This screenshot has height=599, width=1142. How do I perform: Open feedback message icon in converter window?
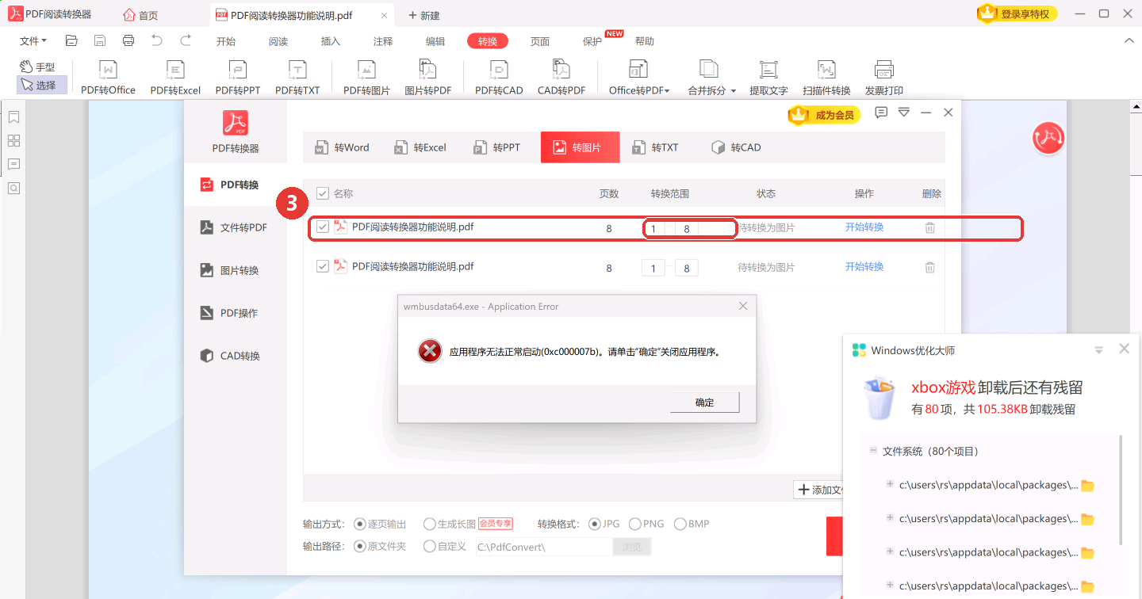tap(881, 113)
